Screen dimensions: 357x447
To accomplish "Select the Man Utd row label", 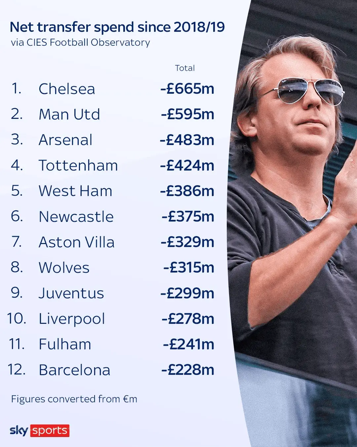I will (x=69, y=114).
